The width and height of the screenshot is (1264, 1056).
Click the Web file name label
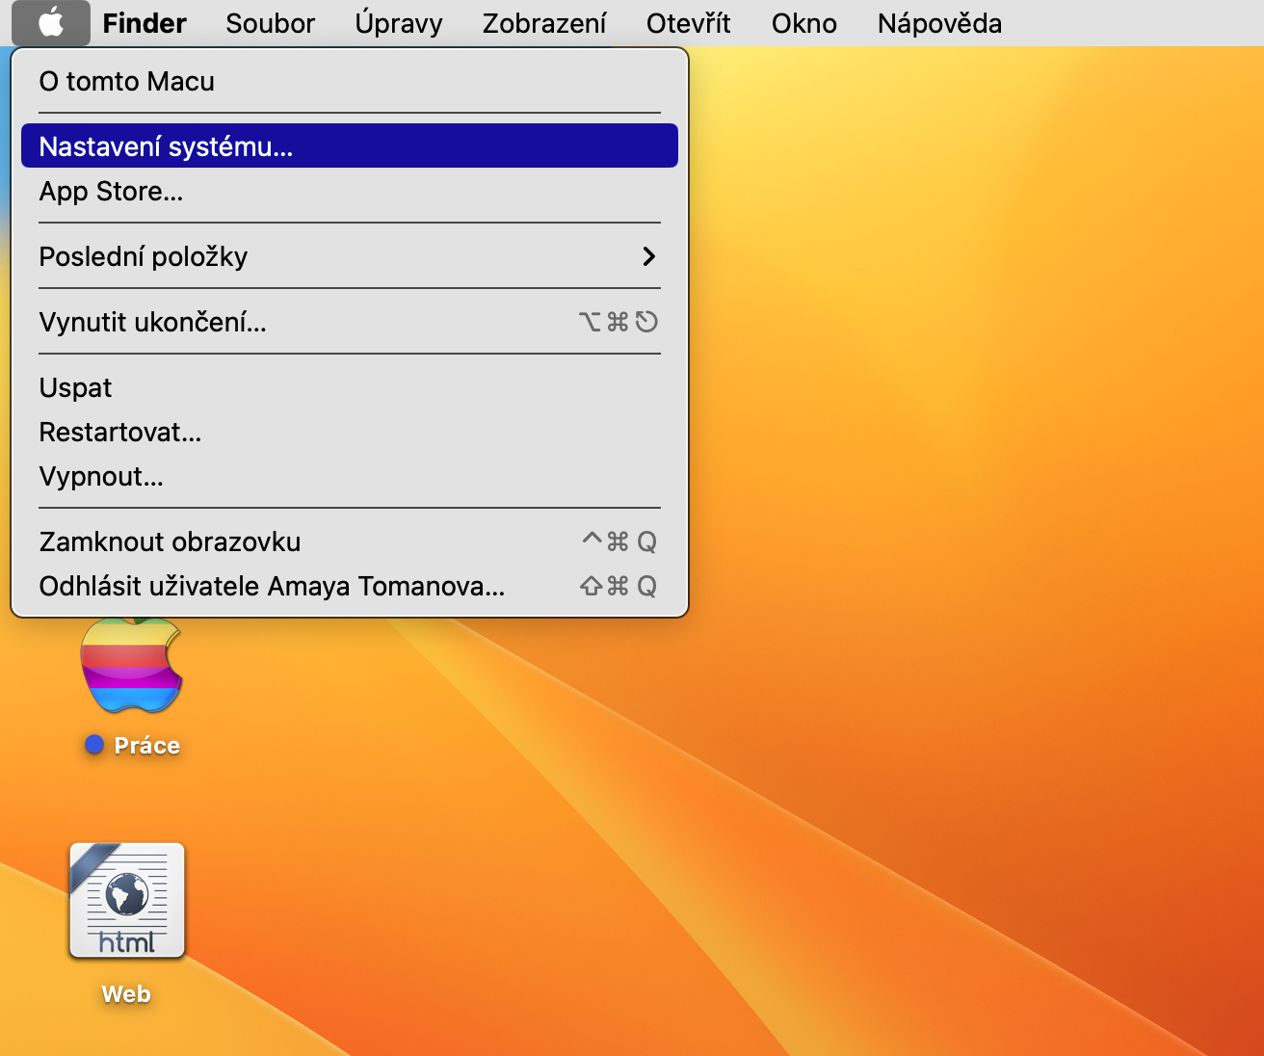pyautogui.click(x=126, y=994)
